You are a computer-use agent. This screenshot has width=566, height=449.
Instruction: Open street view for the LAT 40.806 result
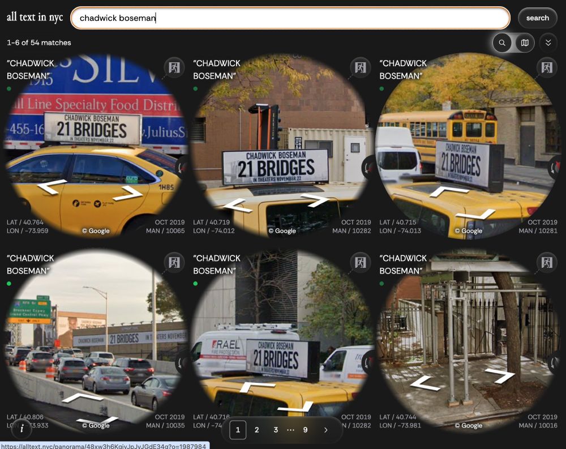(x=174, y=262)
